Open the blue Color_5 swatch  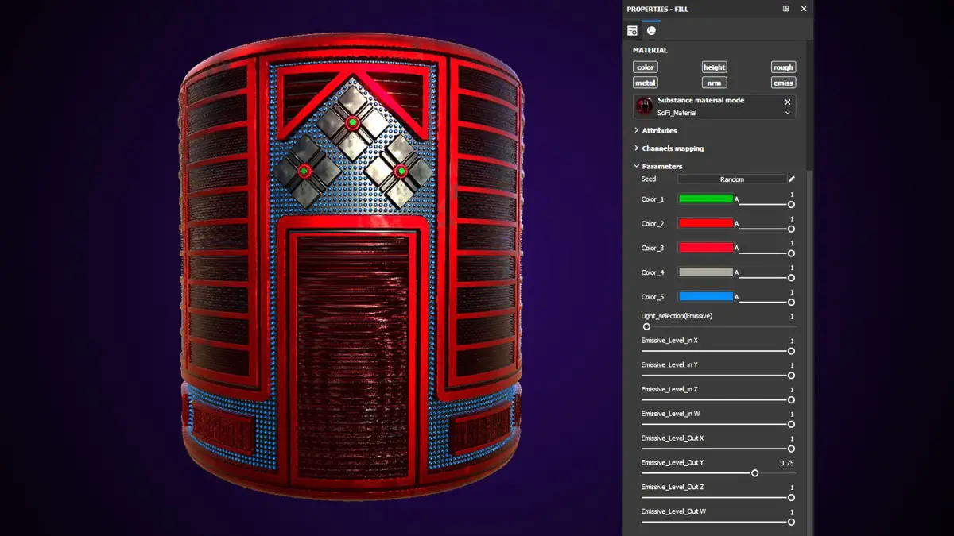coord(706,297)
